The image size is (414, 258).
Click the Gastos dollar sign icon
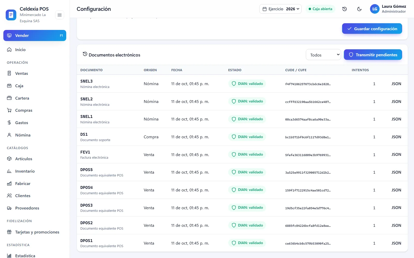tap(9, 123)
